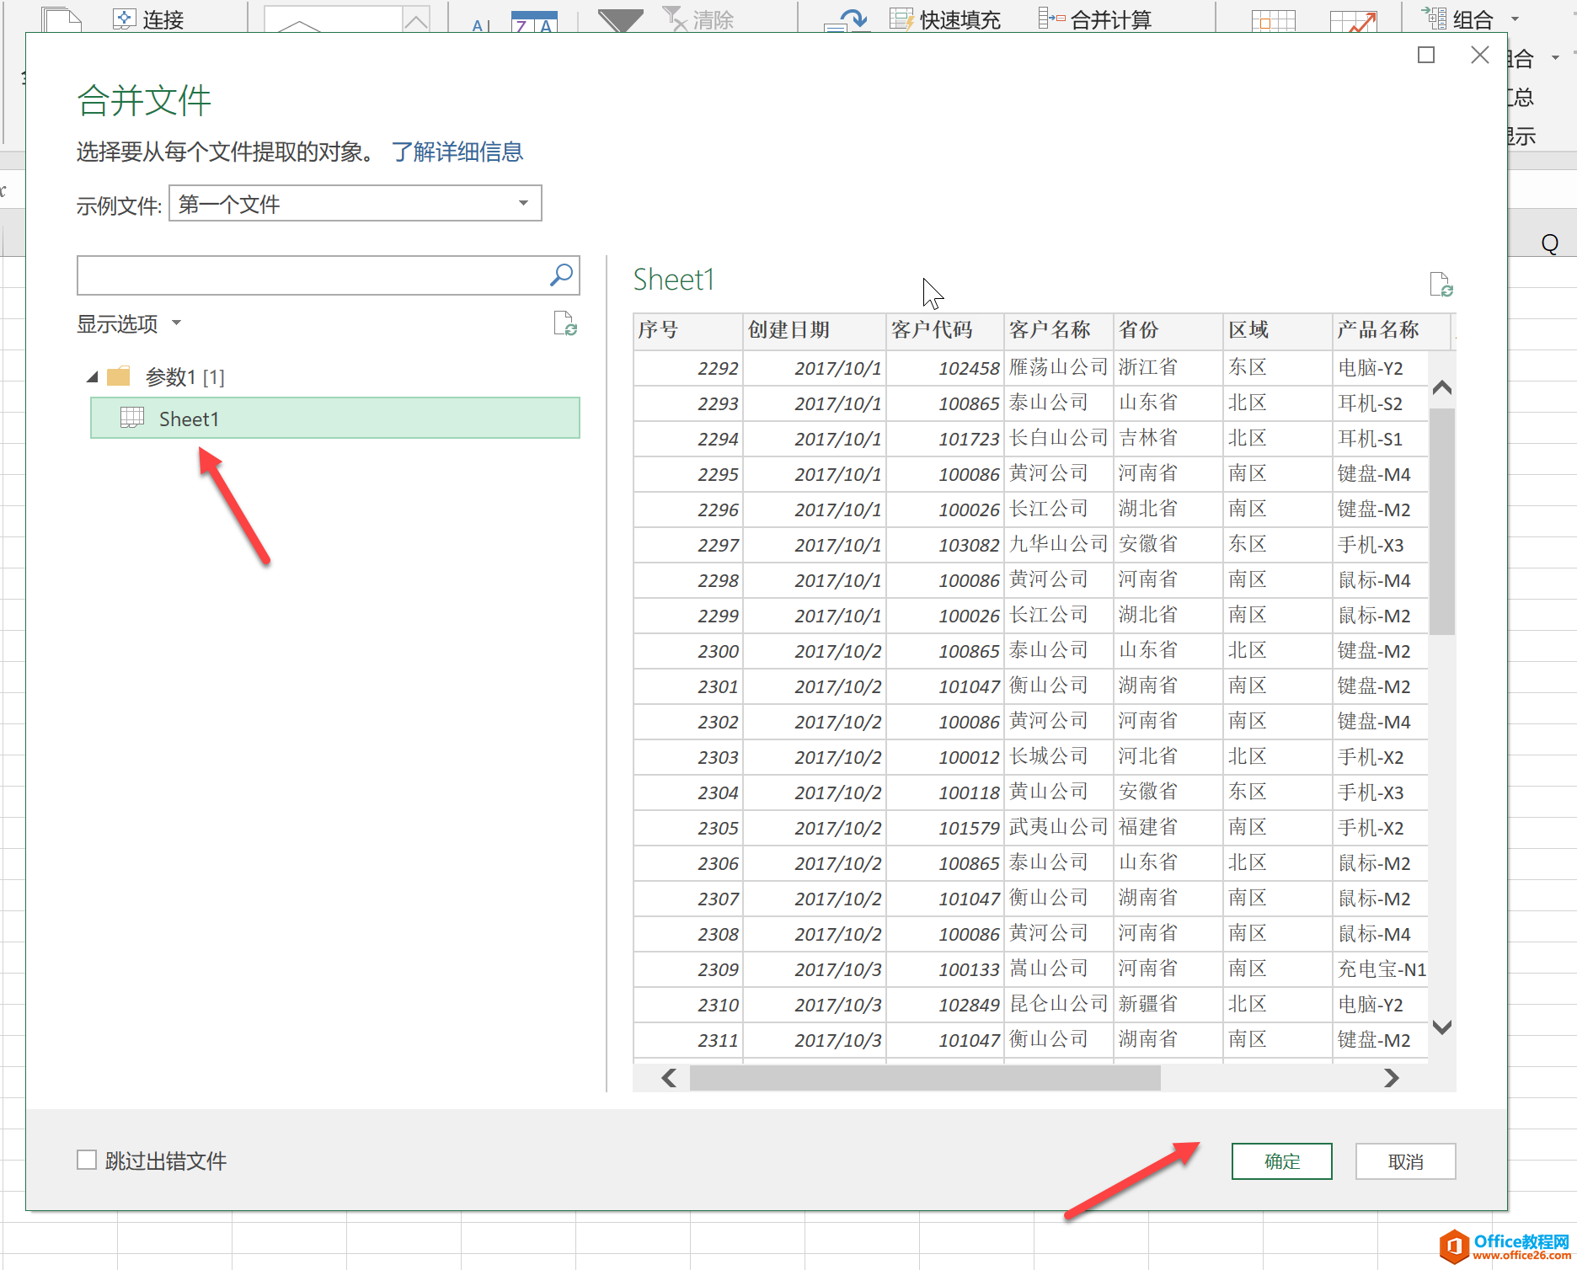The height and width of the screenshot is (1270, 1577).
Task: Click the 浙江省 province cell
Action: pos(1168,368)
